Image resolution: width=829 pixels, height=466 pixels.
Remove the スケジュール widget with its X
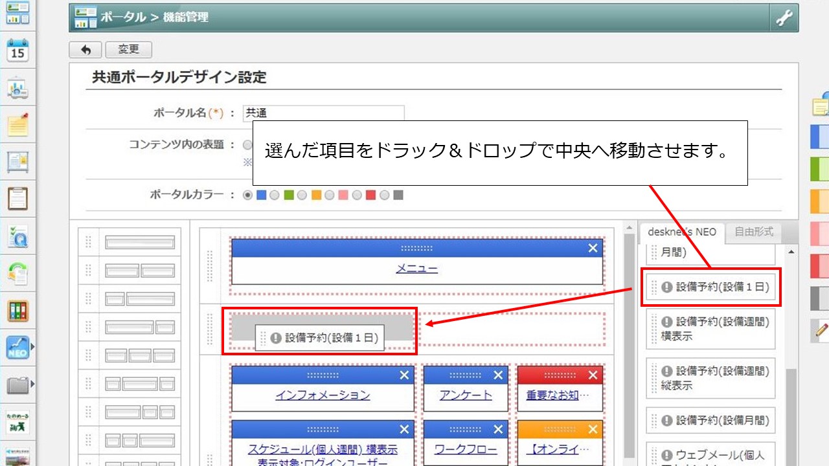[x=404, y=430]
